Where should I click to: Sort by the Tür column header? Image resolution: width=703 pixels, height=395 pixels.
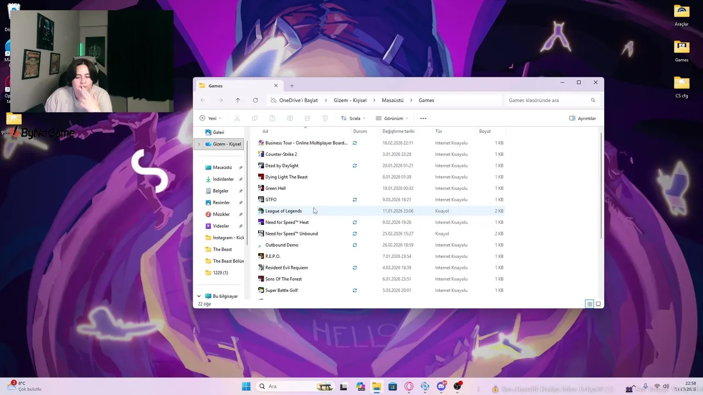pos(438,131)
